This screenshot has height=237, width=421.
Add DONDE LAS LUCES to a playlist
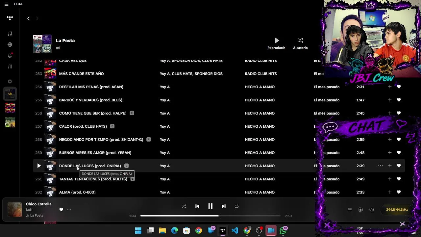coord(390,166)
